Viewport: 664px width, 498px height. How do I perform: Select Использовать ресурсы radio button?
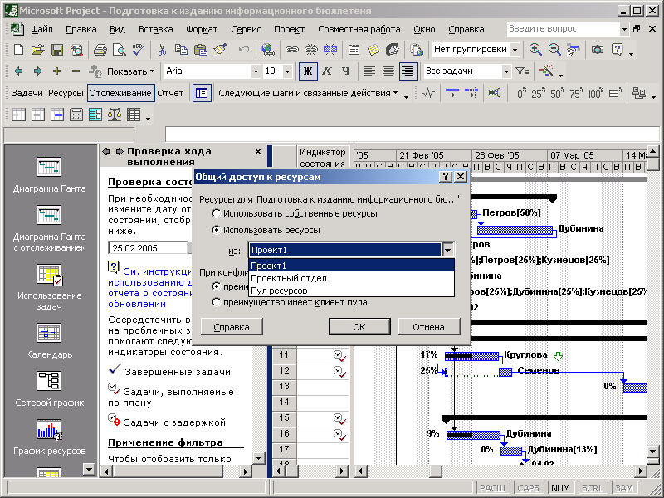tap(216, 230)
